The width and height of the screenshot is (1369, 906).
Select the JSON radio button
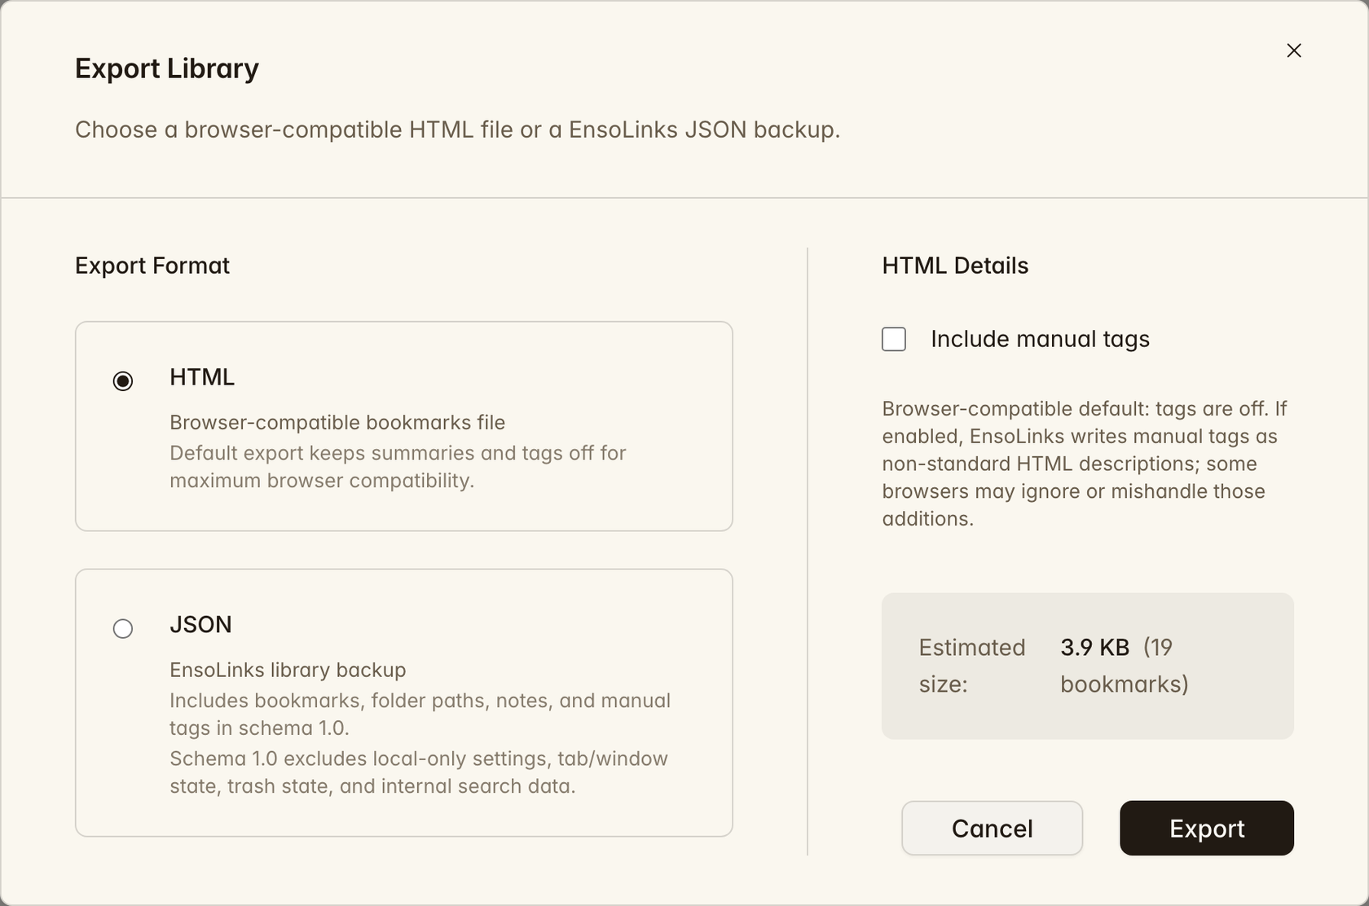click(123, 628)
